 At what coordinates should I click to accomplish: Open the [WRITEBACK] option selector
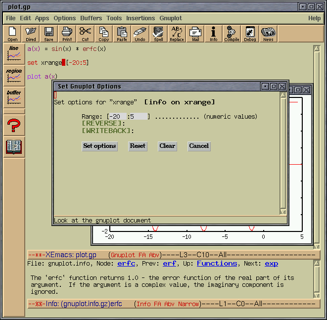click(106, 131)
